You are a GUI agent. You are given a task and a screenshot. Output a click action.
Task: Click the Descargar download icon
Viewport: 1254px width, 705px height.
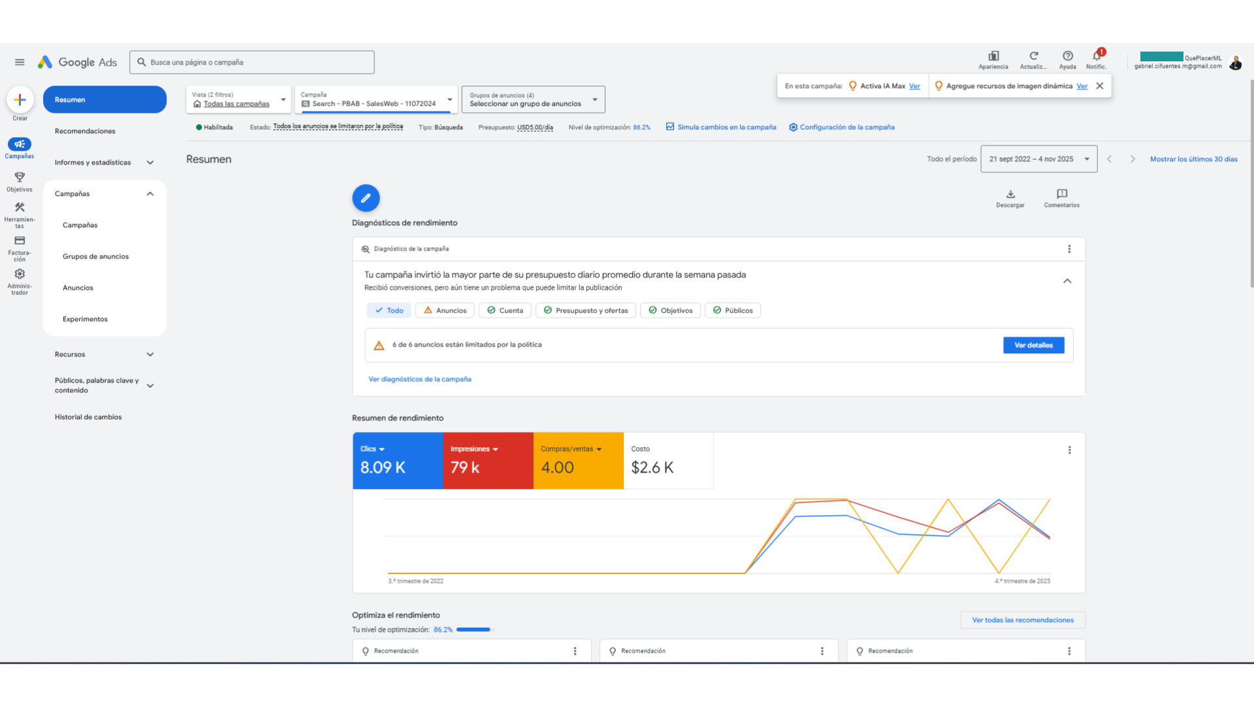1010,195
